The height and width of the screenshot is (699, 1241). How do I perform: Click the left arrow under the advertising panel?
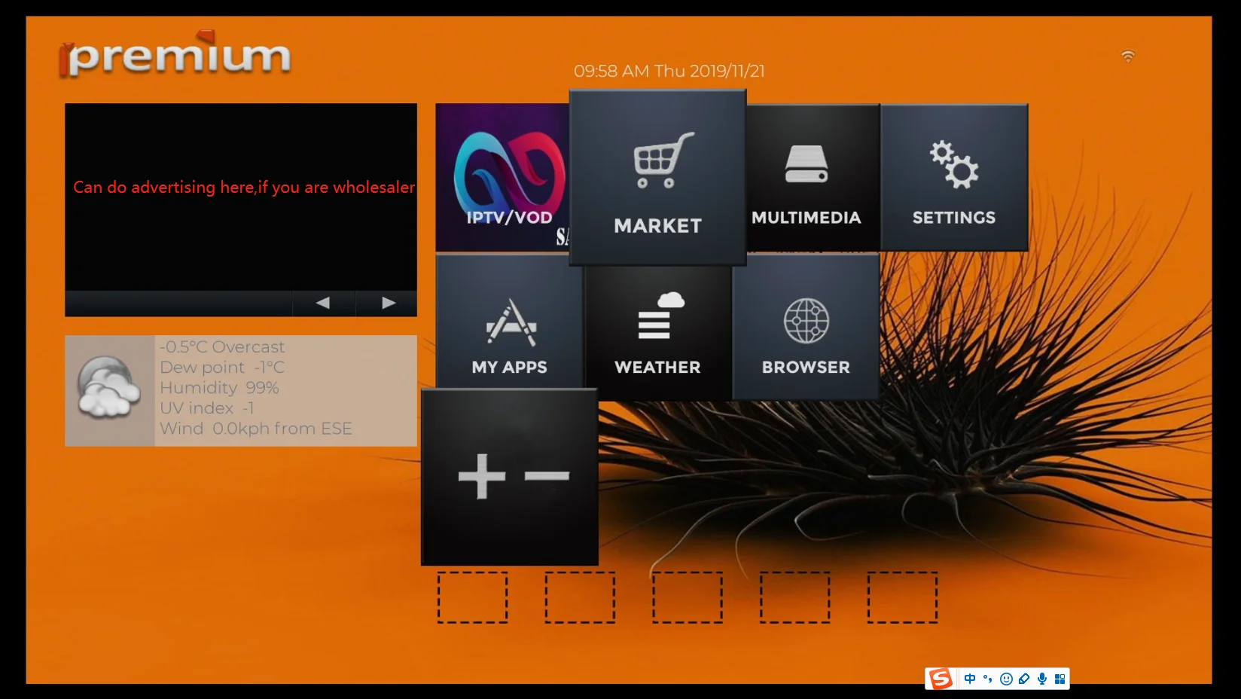[323, 303]
